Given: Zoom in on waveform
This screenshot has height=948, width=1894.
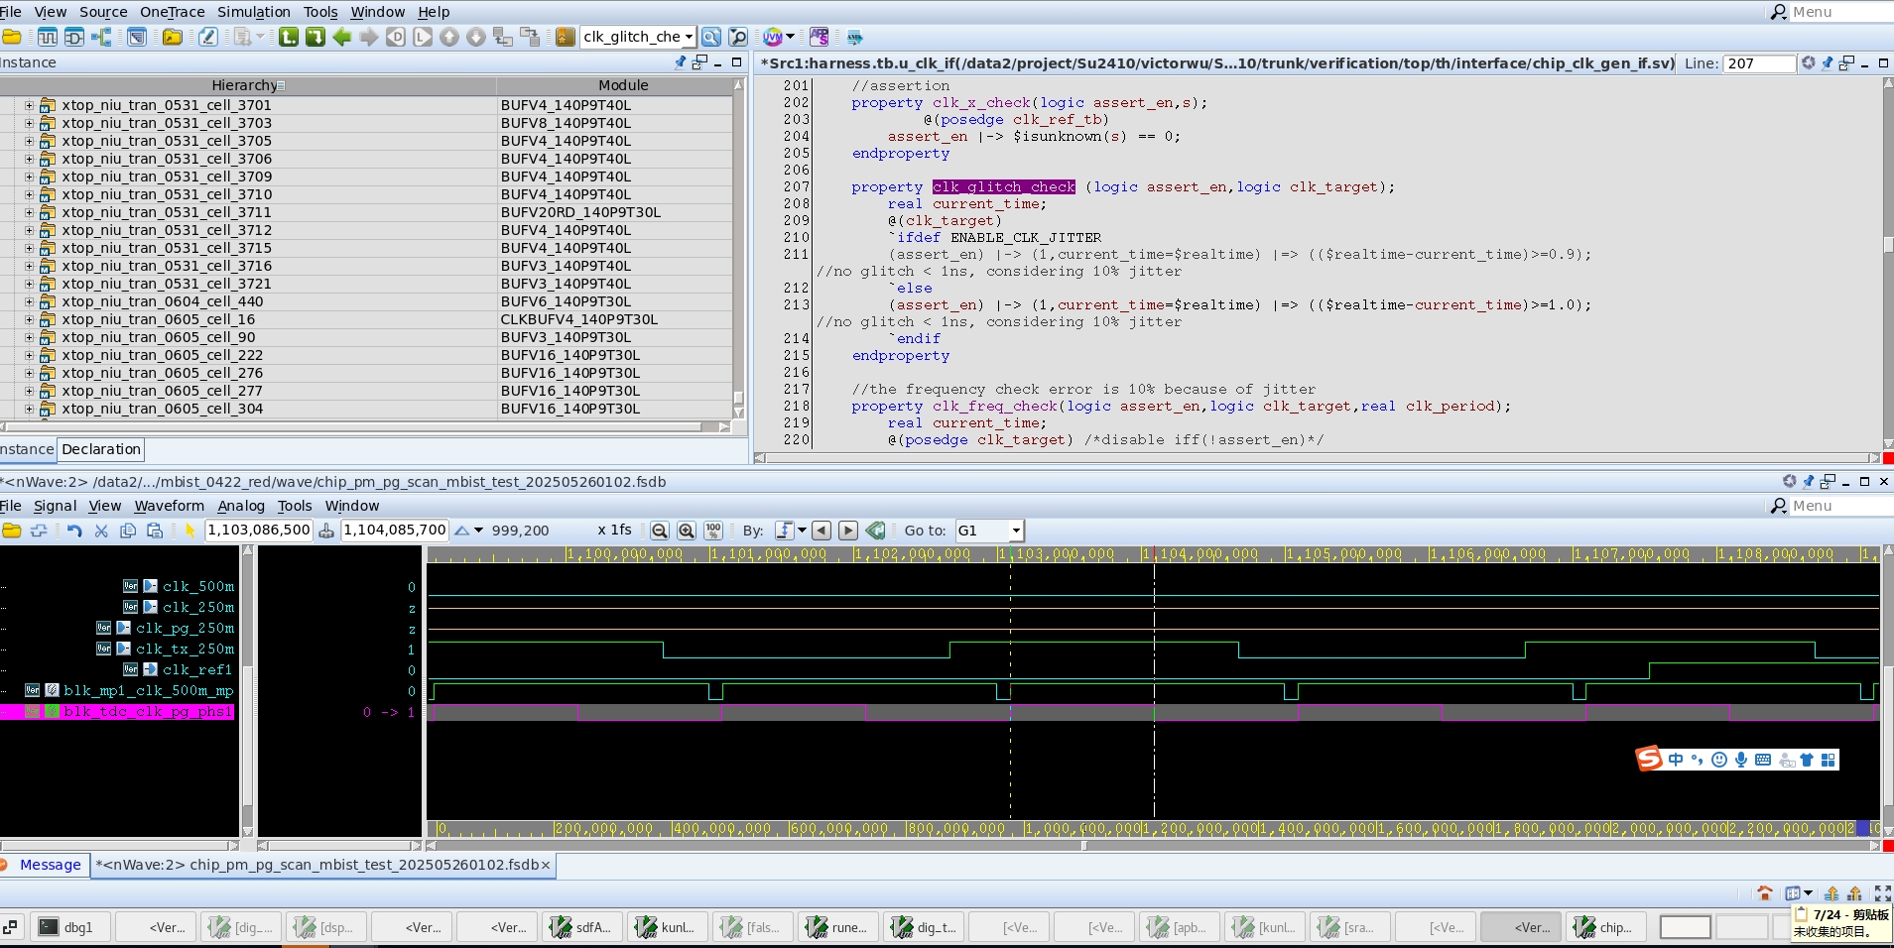Looking at the screenshot, I should click(x=687, y=531).
